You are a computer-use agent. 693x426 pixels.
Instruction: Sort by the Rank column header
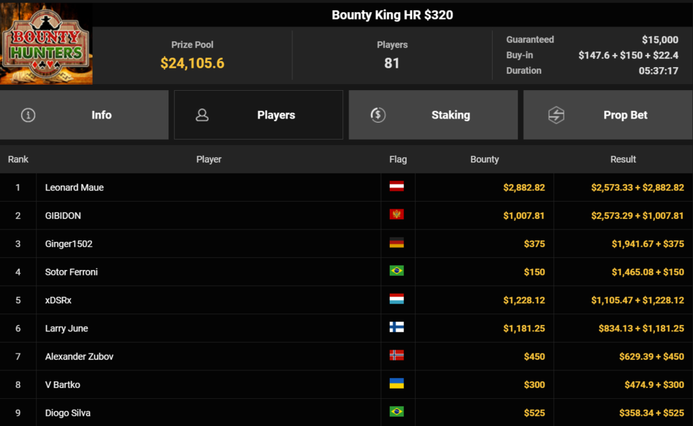click(x=18, y=159)
